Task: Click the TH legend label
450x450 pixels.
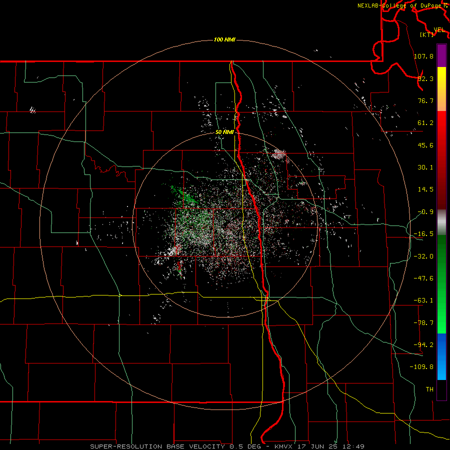Action: (x=429, y=389)
